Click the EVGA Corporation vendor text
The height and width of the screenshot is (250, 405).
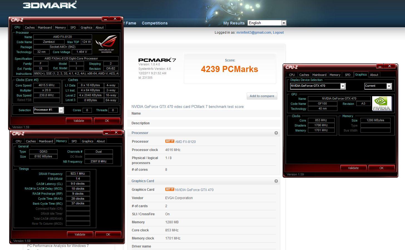[x=179, y=198]
